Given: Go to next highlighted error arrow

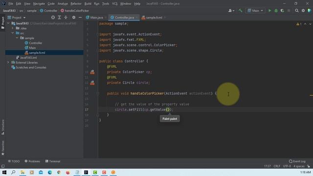Looking at the screenshot, I should click(x=310, y=24).
